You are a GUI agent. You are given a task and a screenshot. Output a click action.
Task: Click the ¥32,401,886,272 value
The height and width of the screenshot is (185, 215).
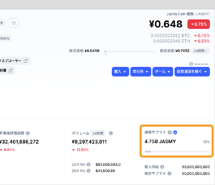tap(19, 142)
